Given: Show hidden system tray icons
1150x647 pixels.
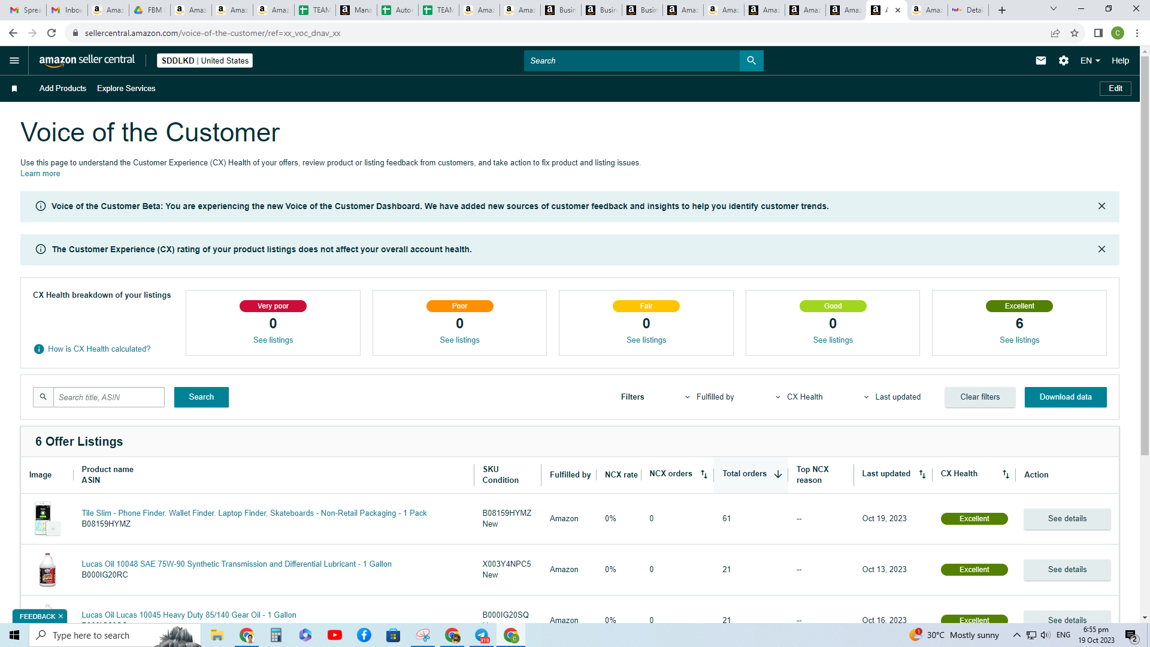Looking at the screenshot, I should click(x=1017, y=635).
